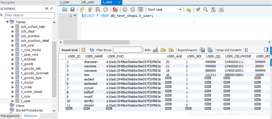The image size is (272, 119).
Task: Close the active t_user tab
Action: [x=119, y=2]
